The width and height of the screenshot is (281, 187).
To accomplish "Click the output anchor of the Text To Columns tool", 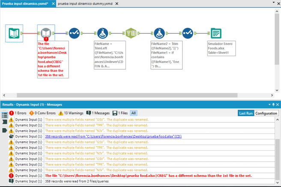I will coord(138,33).
